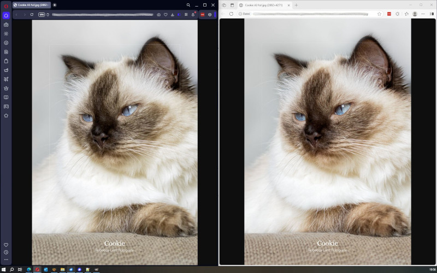Click the red extension icon in Opera toolbar
437x273 pixels.
pyautogui.click(x=203, y=15)
